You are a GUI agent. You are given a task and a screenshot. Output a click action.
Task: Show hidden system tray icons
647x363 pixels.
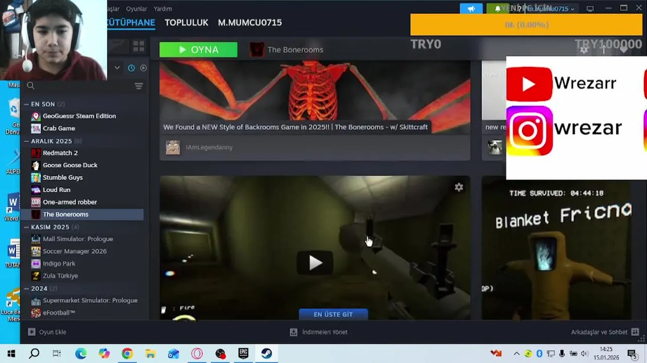pos(516,353)
